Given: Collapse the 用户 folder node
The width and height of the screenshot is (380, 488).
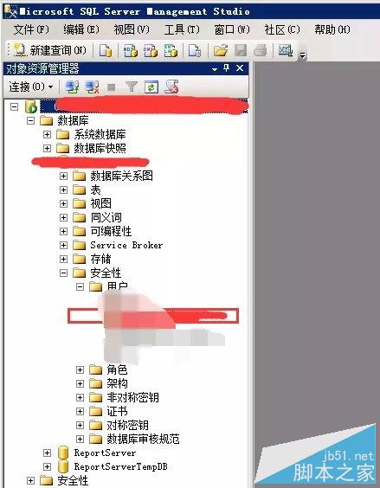Looking at the screenshot, I should tap(80, 286).
